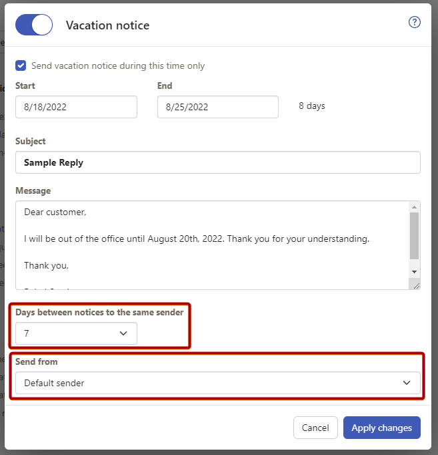Click the message scrollbar down arrow
438x455 pixels.
coord(414,272)
